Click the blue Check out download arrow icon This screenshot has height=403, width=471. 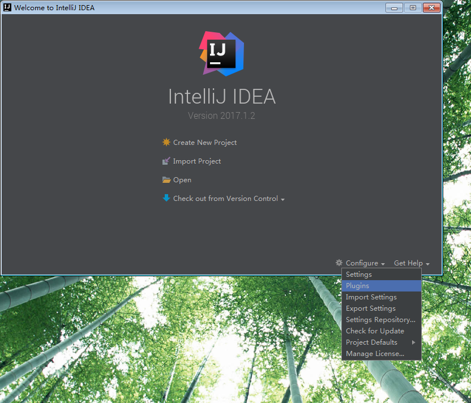click(x=166, y=198)
